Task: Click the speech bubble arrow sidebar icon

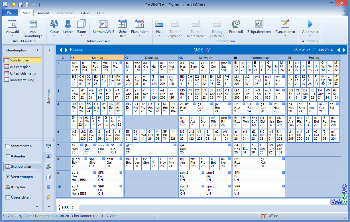Action: [48, 146]
